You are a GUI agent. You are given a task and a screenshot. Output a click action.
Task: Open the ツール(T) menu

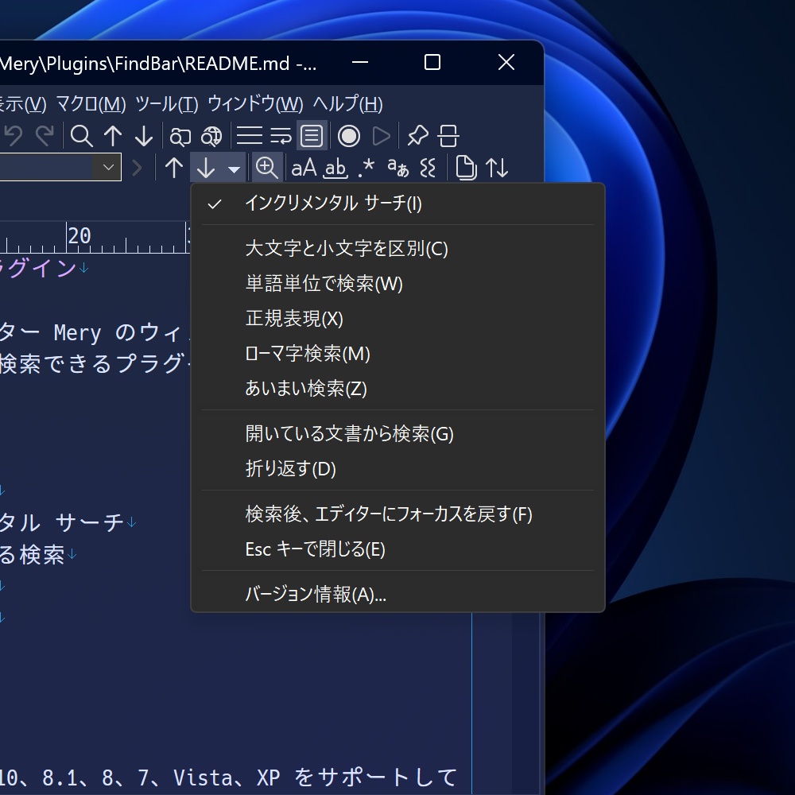[x=166, y=104]
